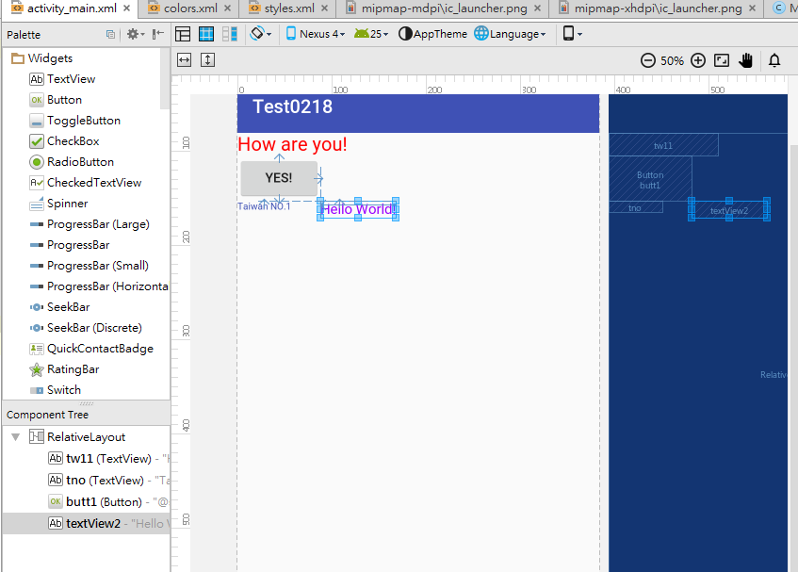Select the 'Hello World!' text in preview
The height and width of the screenshot is (572, 798).
(x=358, y=209)
